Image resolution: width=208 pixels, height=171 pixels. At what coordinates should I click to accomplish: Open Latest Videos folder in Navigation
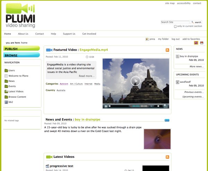(16, 91)
